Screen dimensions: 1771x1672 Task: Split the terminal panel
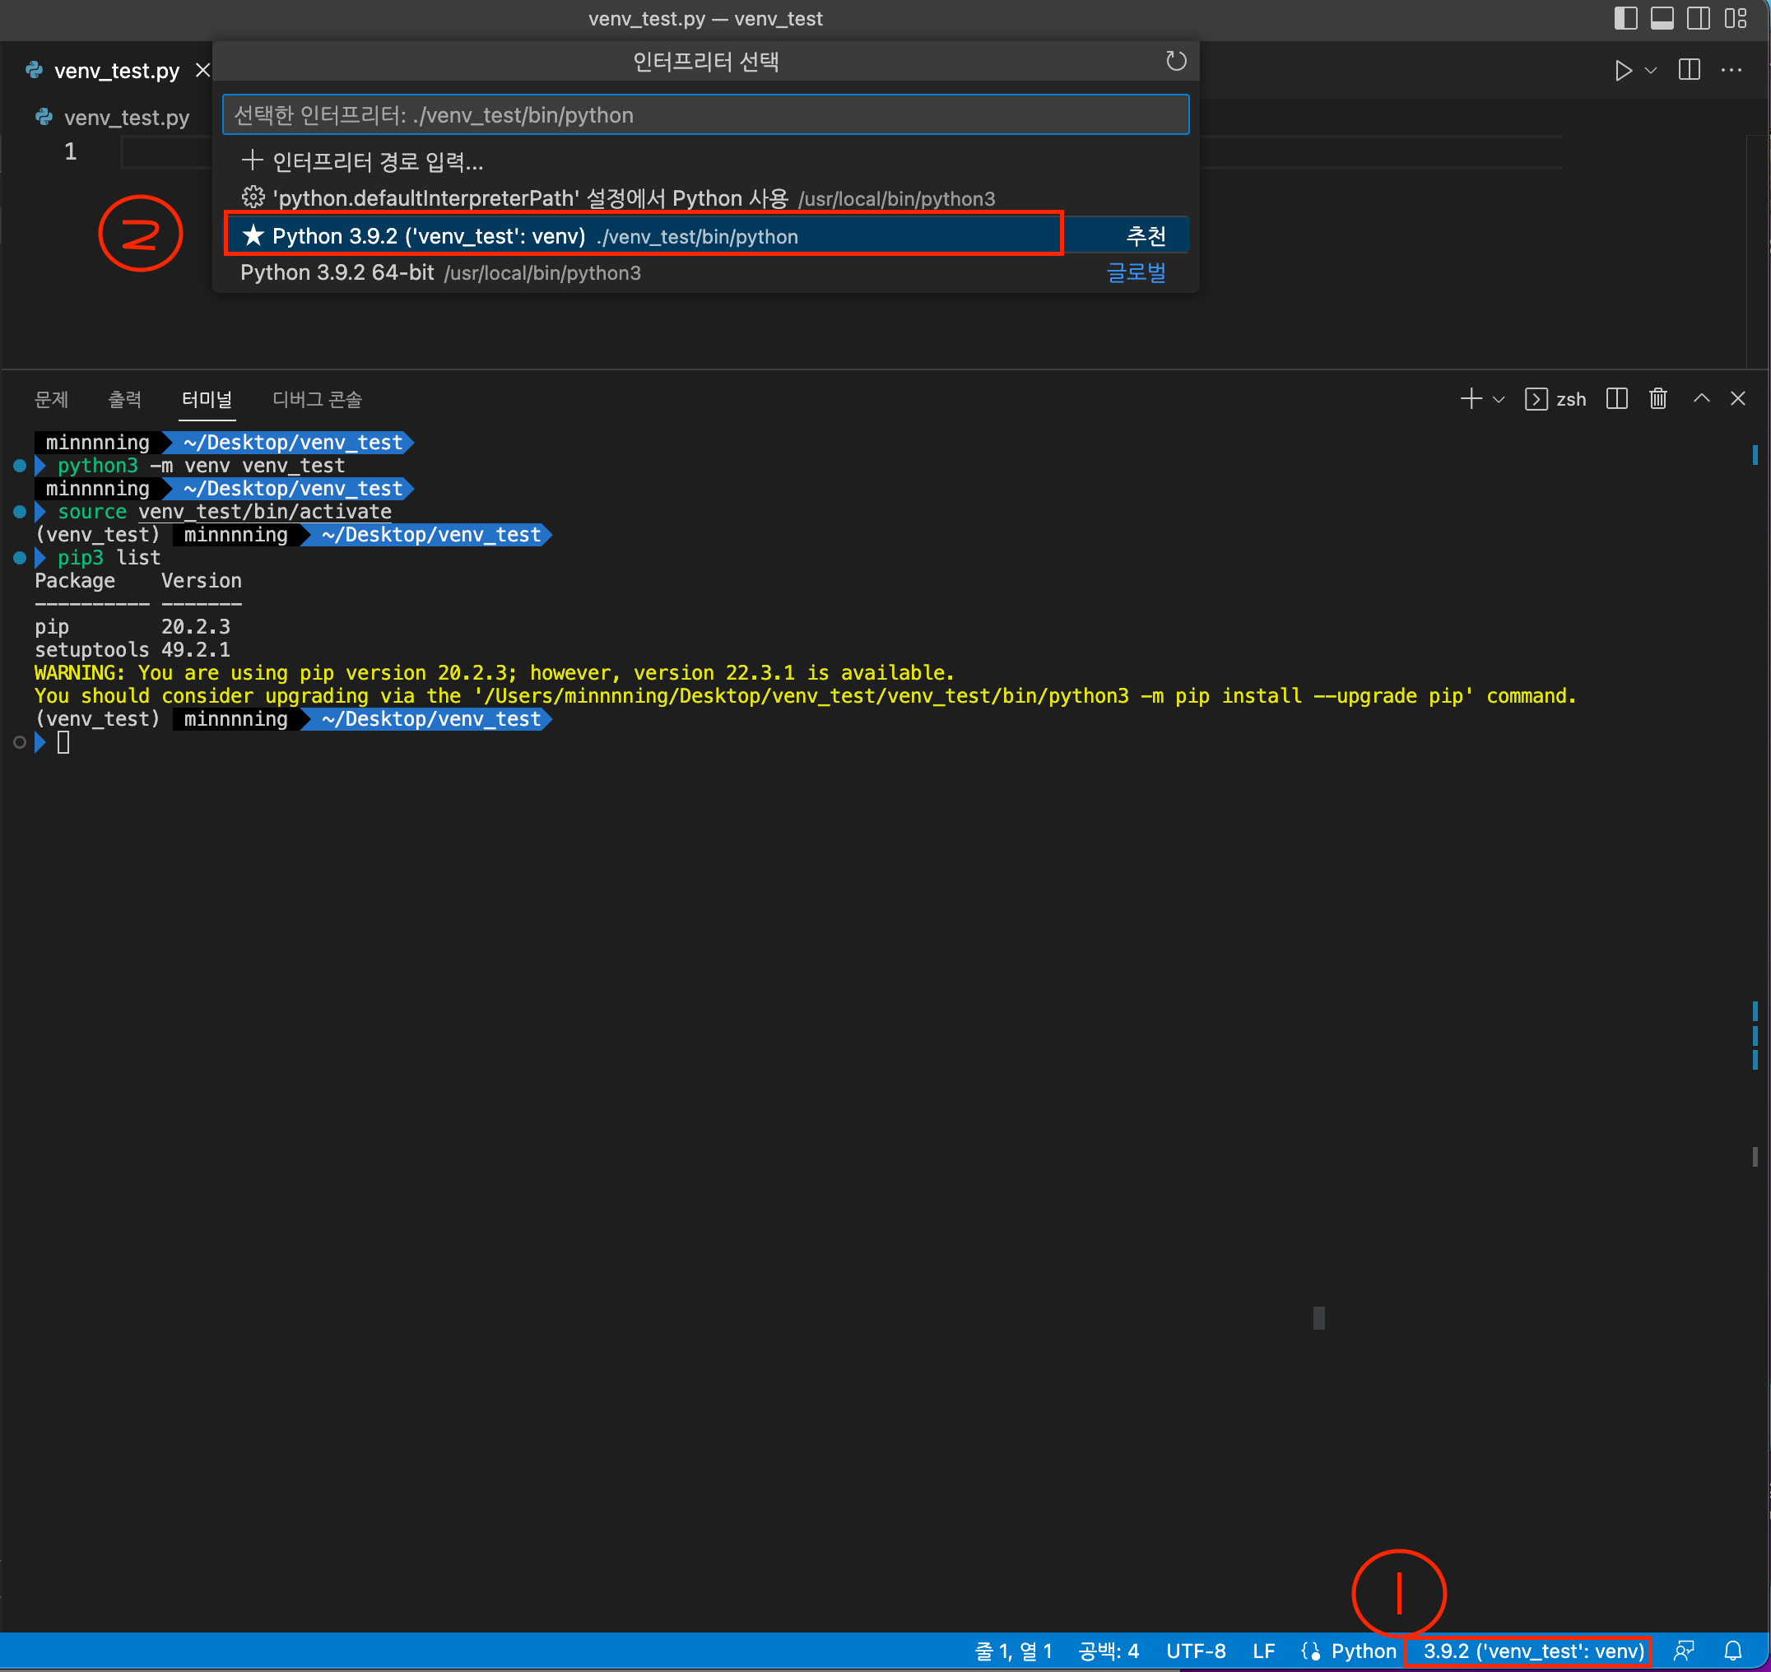[x=1616, y=398]
